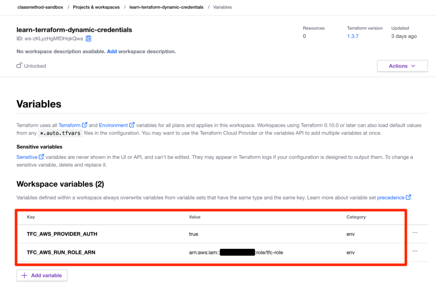
Task: Click the Unlocked status label
Action: (35, 66)
